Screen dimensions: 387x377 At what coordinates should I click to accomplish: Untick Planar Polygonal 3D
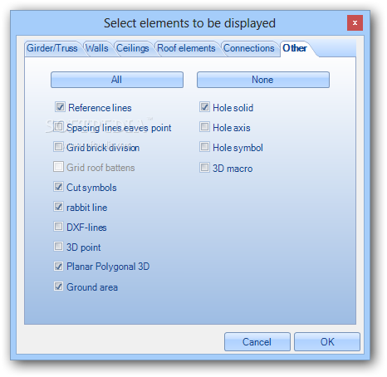[58, 267]
